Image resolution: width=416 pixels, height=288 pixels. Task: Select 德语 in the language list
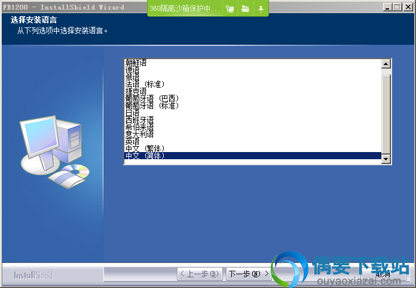[253, 70]
